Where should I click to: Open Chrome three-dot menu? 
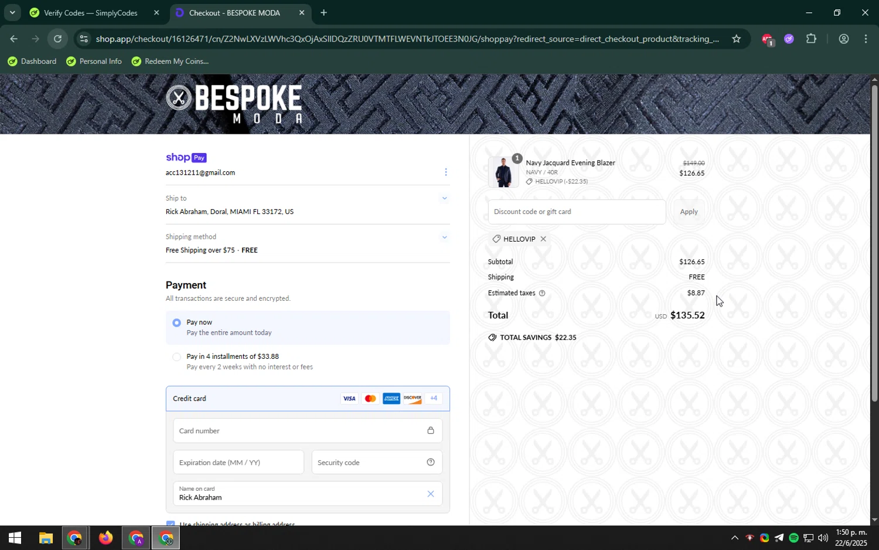(x=866, y=39)
